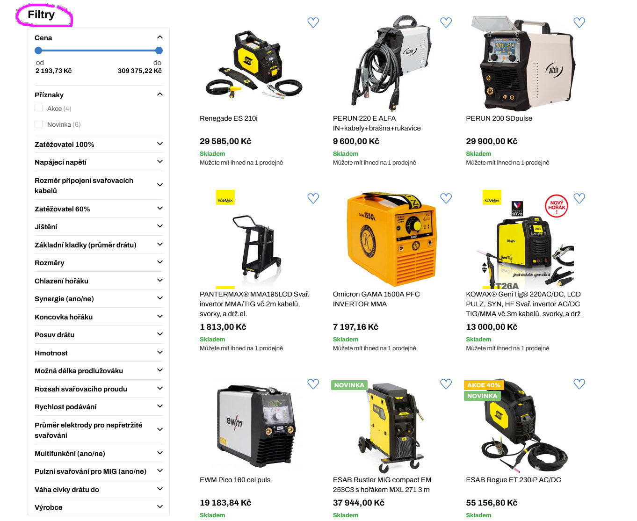This screenshot has width=637, height=521.
Task: Favorite the PANTERMAX MMA195LCD welder
Action: click(x=313, y=198)
